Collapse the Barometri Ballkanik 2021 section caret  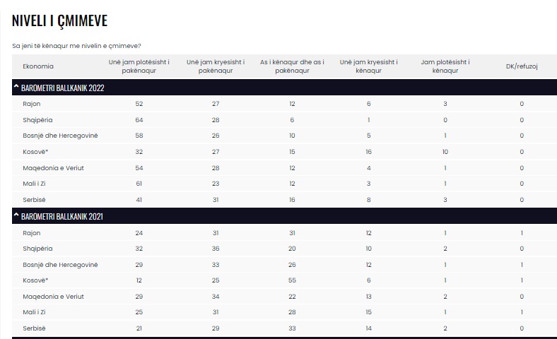16,217
